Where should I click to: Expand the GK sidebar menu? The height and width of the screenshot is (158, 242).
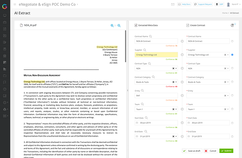tap(5, 116)
